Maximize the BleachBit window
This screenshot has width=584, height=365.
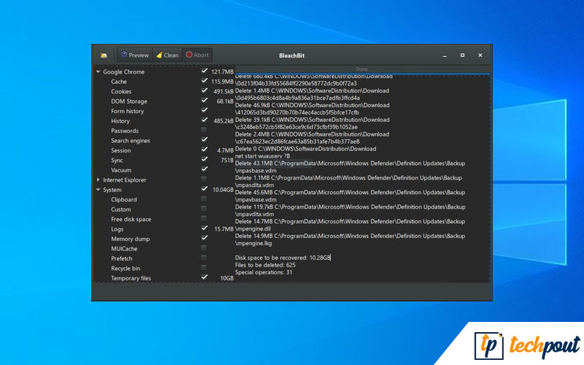pyautogui.click(x=462, y=55)
